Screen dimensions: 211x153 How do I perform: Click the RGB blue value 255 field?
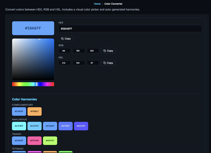(93, 51)
